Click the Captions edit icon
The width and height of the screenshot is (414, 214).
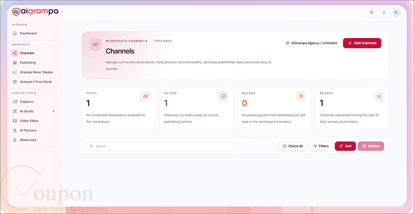point(15,102)
